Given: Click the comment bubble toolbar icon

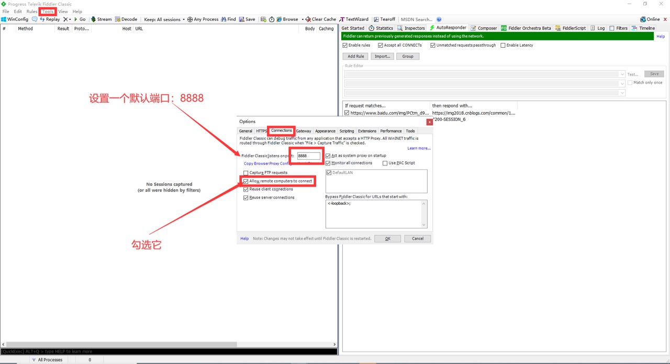Looking at the screenshot, I should [x=35, y=19].
